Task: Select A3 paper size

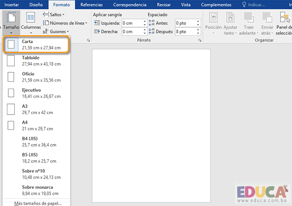Action: [x=36, y=109]
